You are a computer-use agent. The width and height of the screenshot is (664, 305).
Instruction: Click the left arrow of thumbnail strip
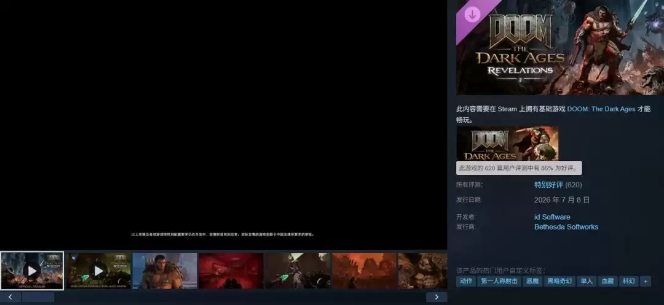click(x=10, y=298)
